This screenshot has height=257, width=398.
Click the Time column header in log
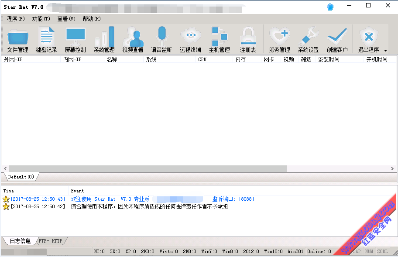(x=35, y=191)
